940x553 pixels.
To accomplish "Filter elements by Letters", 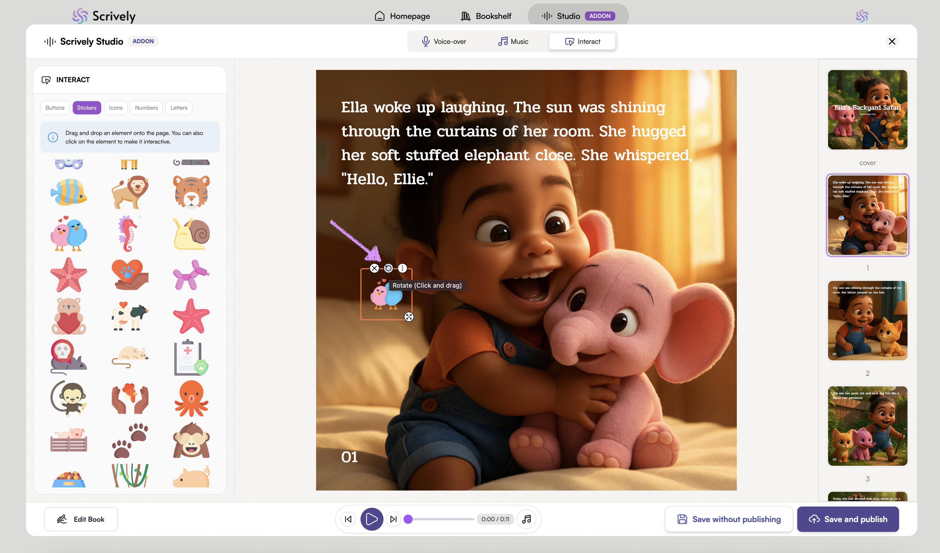I will pos(179,108).
